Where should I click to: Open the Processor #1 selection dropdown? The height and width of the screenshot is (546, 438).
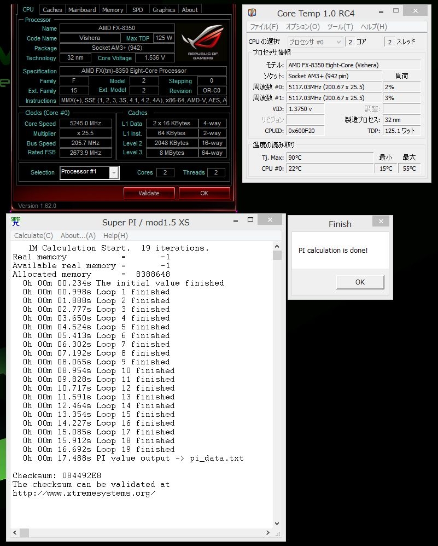tap(114, 173)
